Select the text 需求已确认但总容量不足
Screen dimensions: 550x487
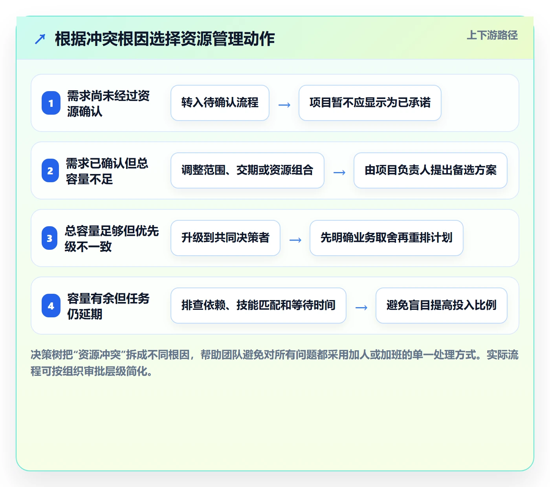pyautogui.click(x=107, y=171)
